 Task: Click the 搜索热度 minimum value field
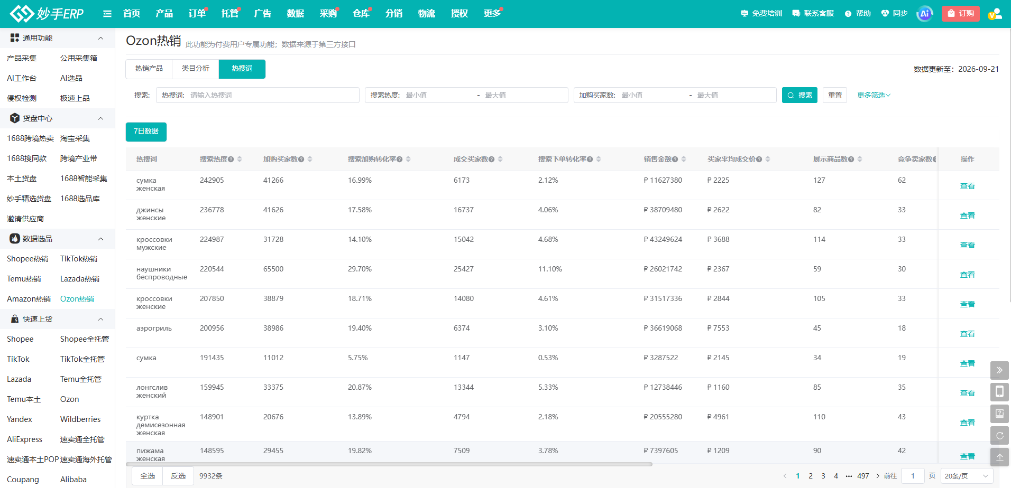tap(438, 95)
